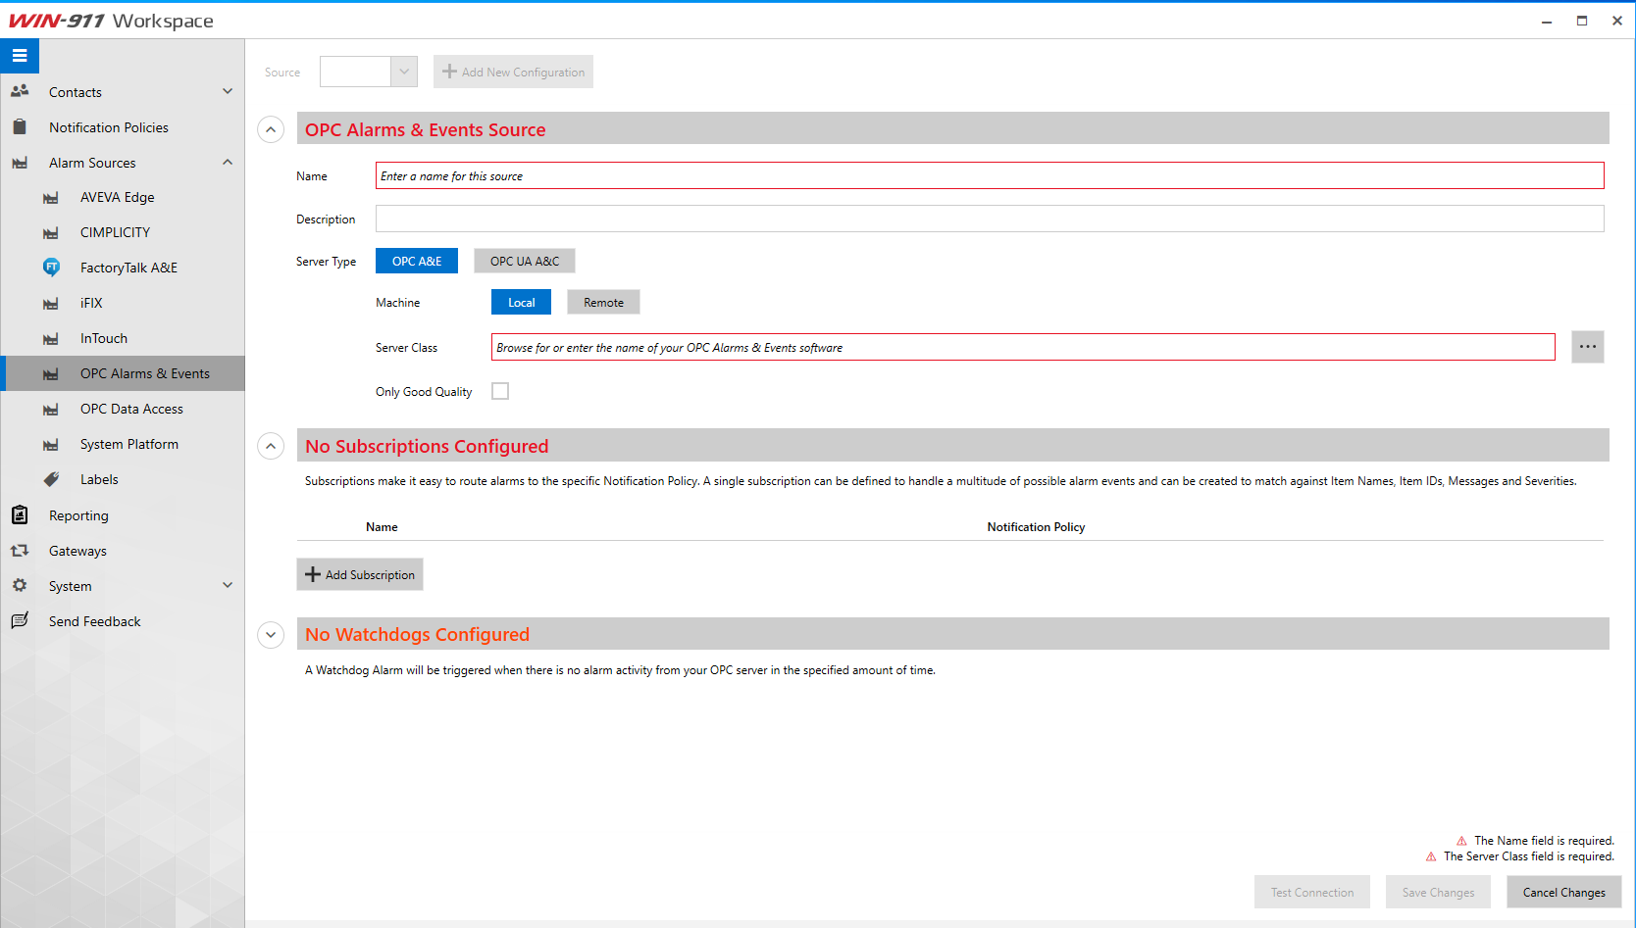Open OPC Alarms & Events in sidebar
Screen dimensions: 1636x928
[123, 373]
